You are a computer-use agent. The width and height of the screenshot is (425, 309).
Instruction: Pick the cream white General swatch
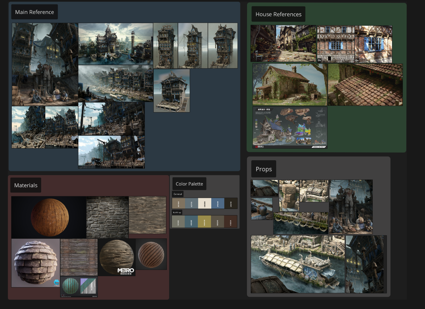point(205,203)
